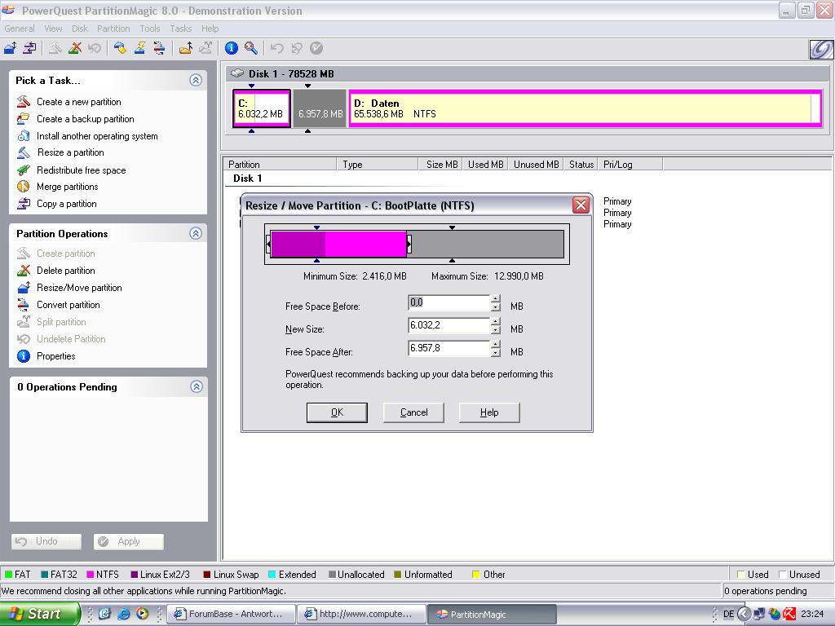Click right resize handle of partition slider

click(409, 245)
